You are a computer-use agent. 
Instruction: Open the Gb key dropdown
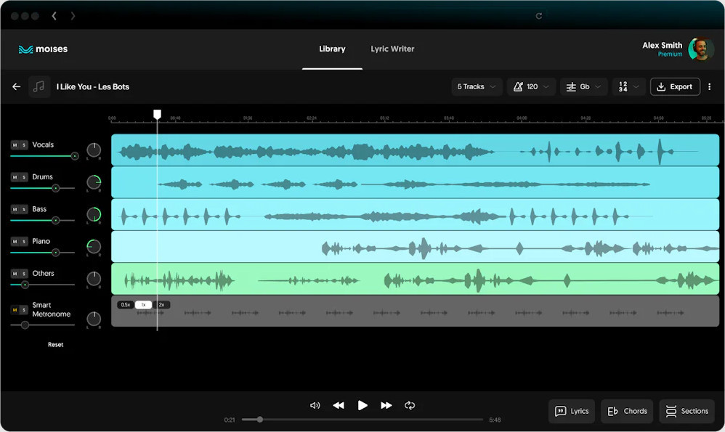(x=584, y=87)
